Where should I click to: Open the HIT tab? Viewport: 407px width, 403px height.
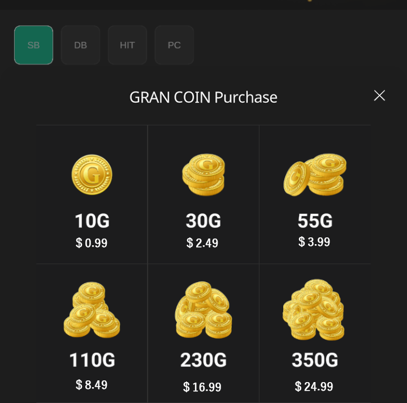[x=127, y=45]
